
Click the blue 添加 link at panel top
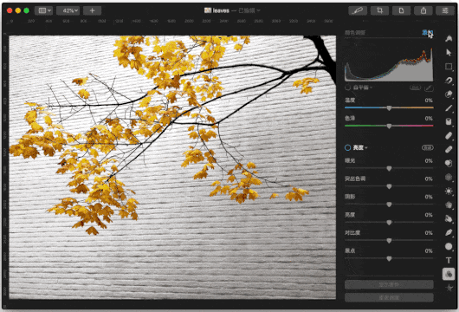pyautogui.click(x=427, y=33)
